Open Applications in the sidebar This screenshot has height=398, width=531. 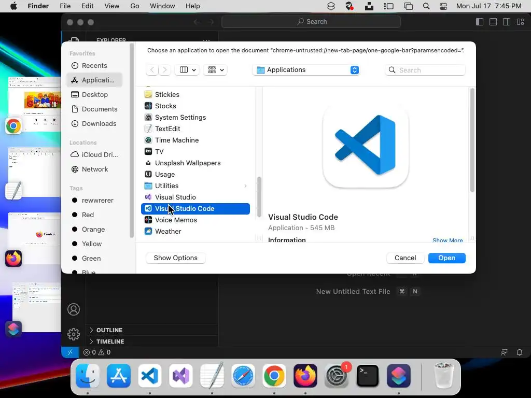(94, 80)
